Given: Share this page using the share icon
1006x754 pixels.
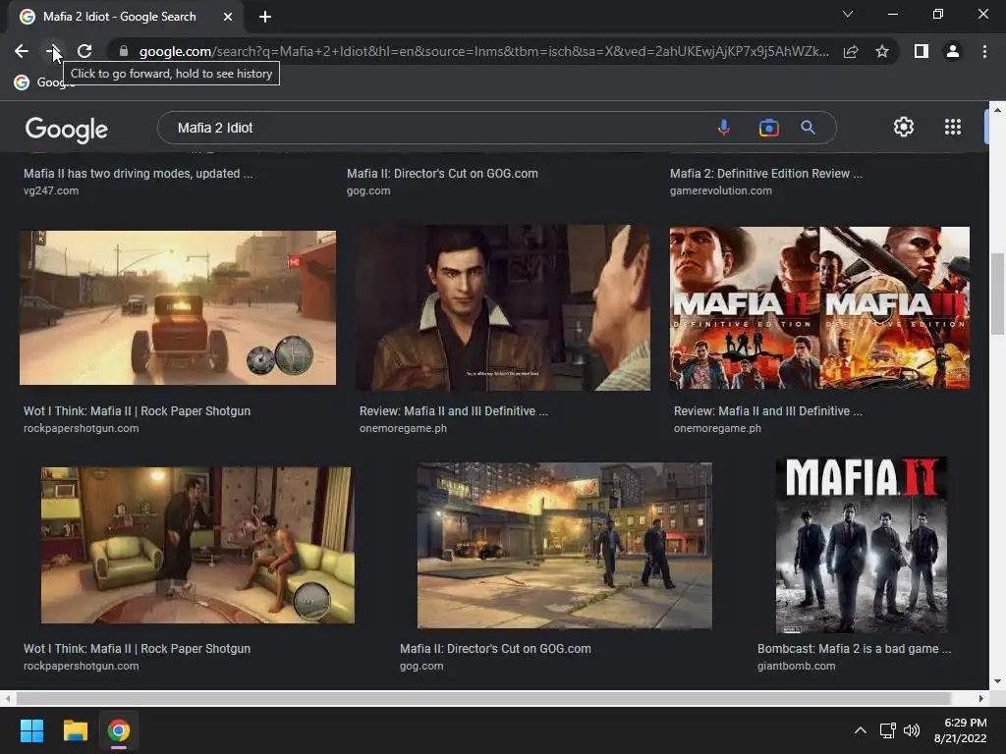Looking at the screenshot, I should click(x=851, y=51).
